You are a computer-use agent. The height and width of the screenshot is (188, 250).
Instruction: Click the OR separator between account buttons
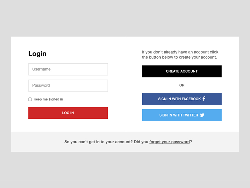coord(182,85)
